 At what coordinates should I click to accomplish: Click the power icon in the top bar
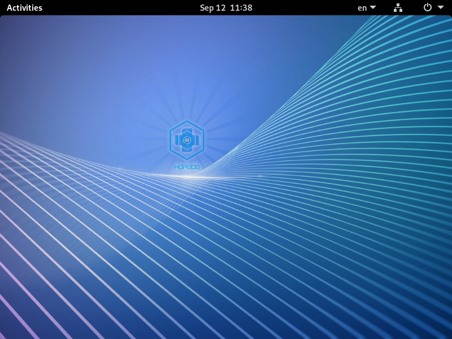coord(428,8)
